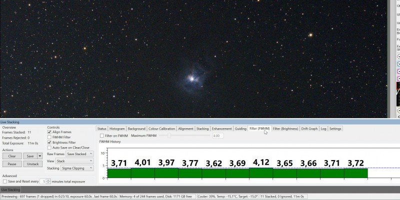Go to the Alignment tab
This screenshot has height=200, width=400.
tap(185, 129)
